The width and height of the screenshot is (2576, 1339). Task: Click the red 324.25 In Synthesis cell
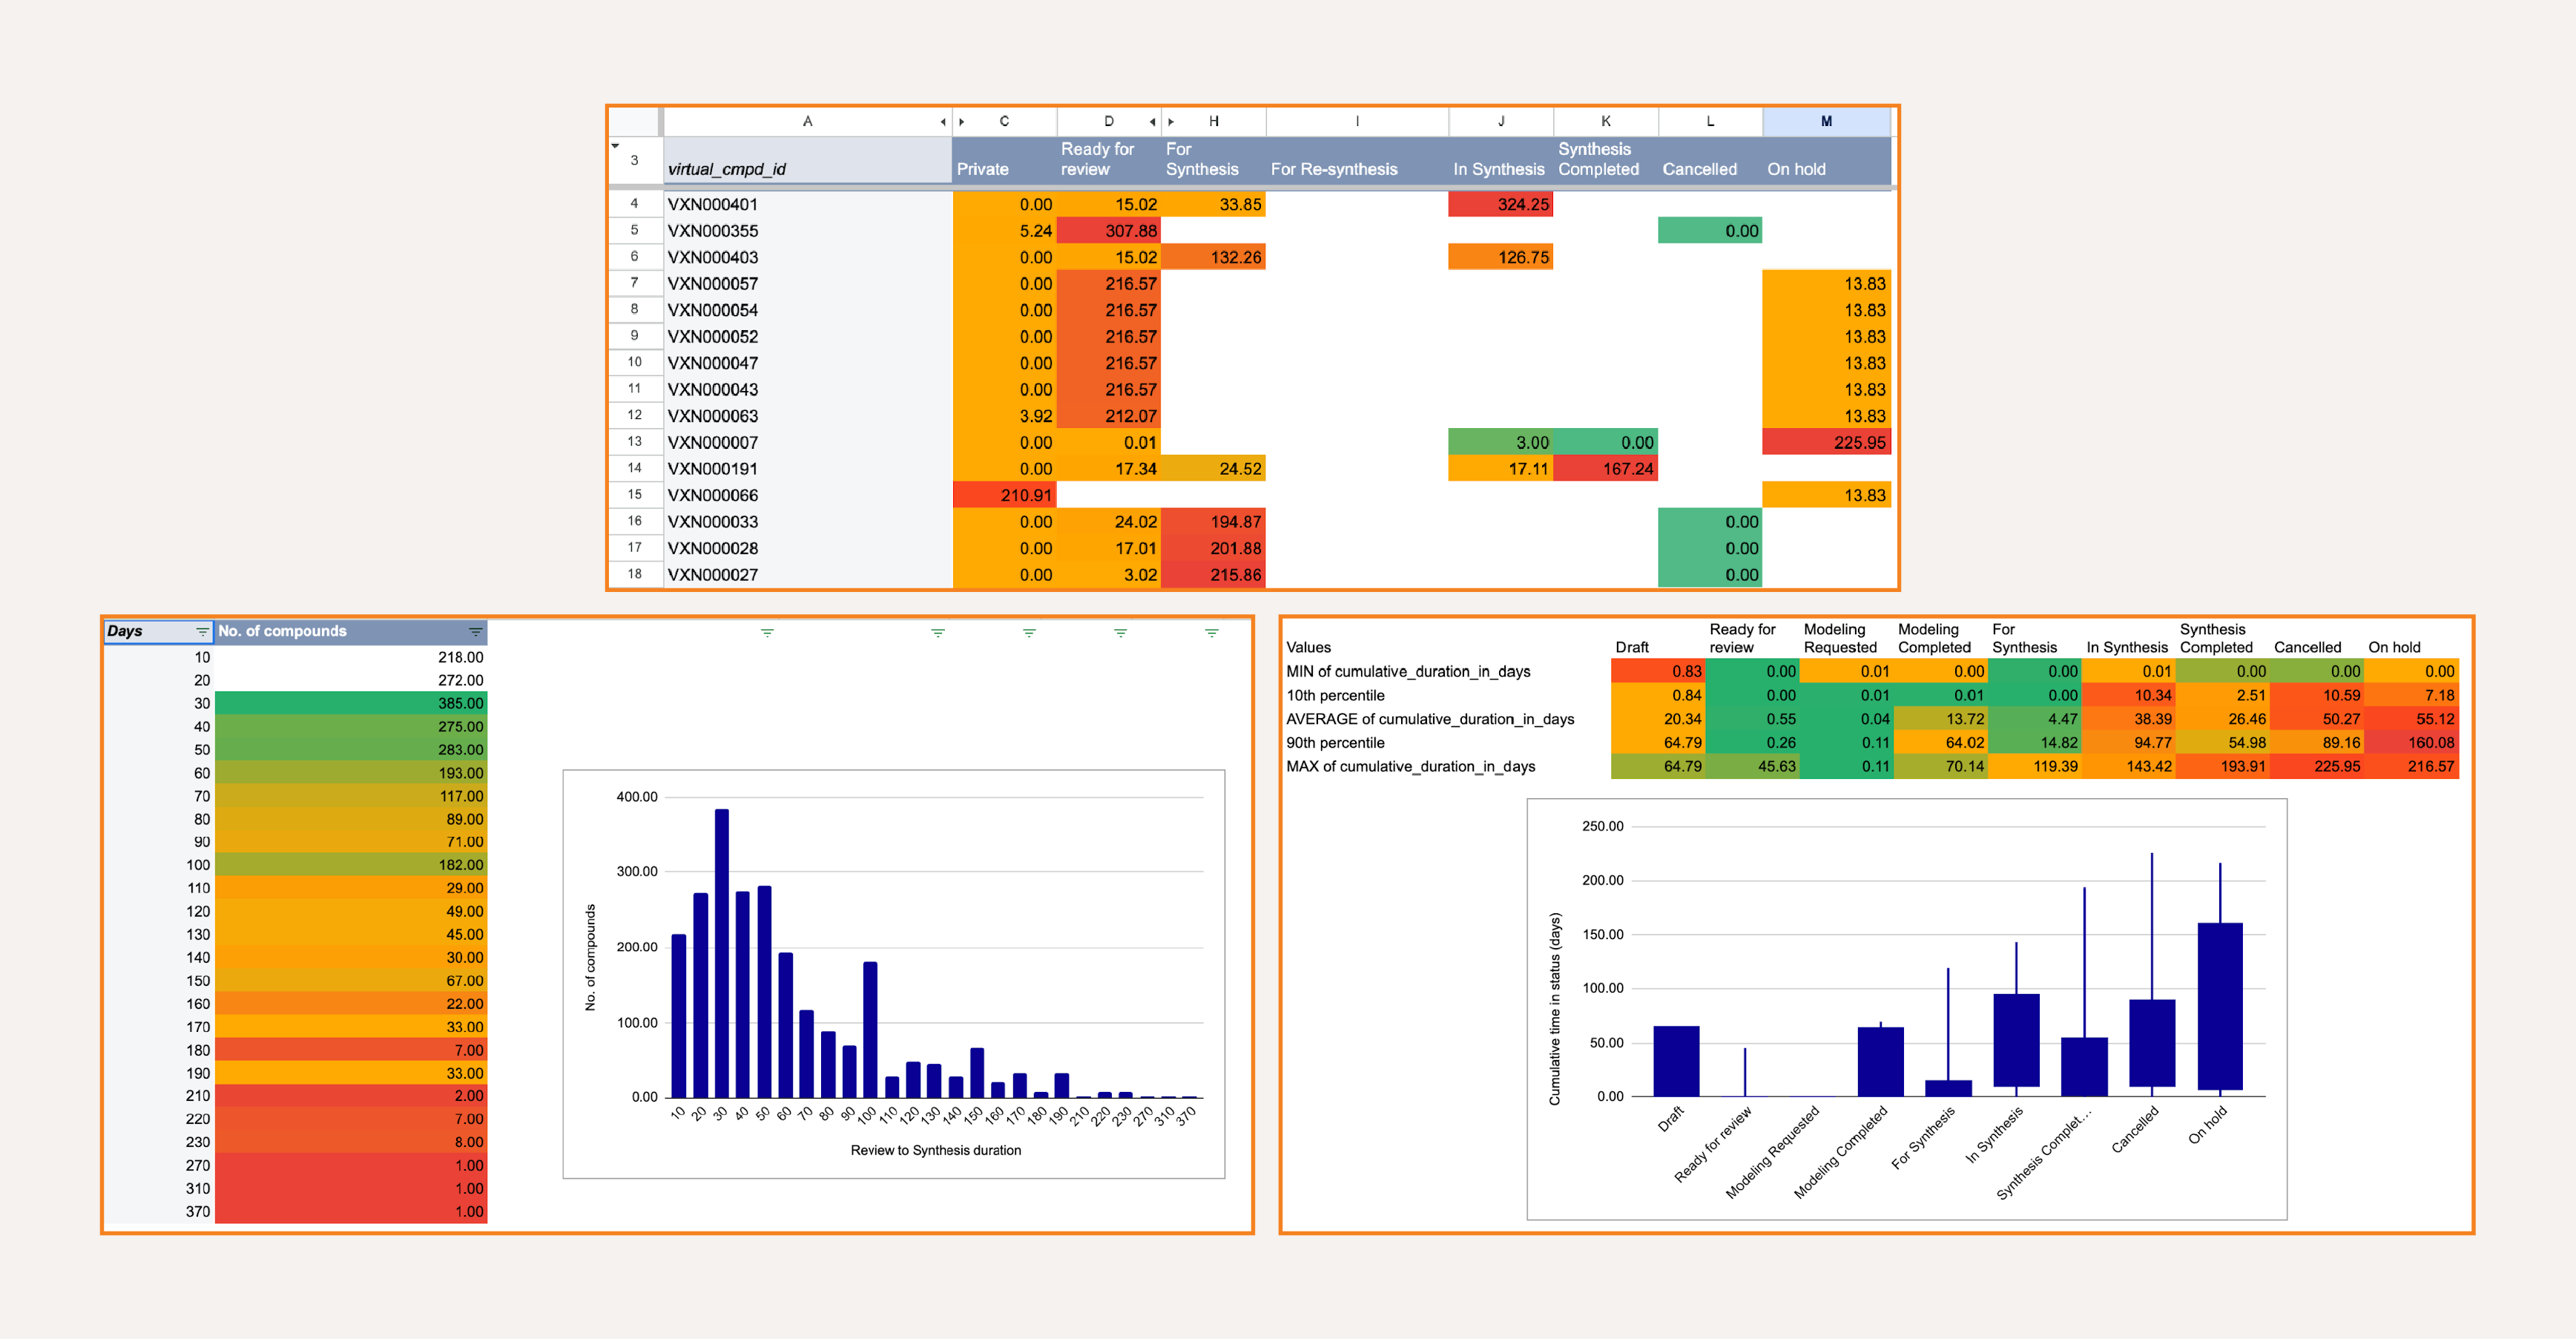(x=1500, y=204)
